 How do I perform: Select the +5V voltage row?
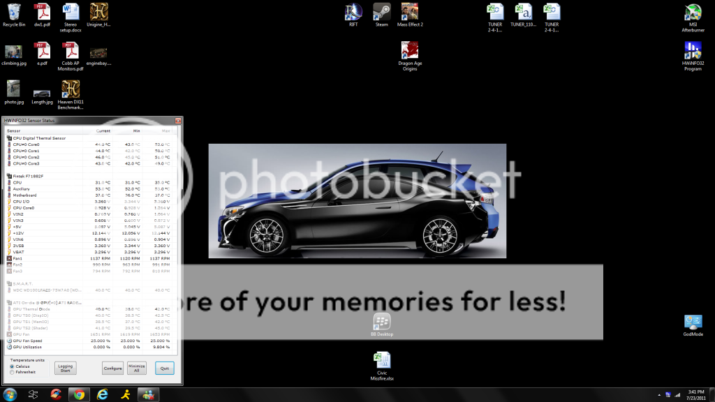89,227
